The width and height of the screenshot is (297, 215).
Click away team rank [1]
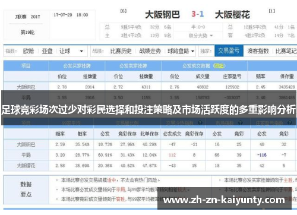[x=271, y=11]
